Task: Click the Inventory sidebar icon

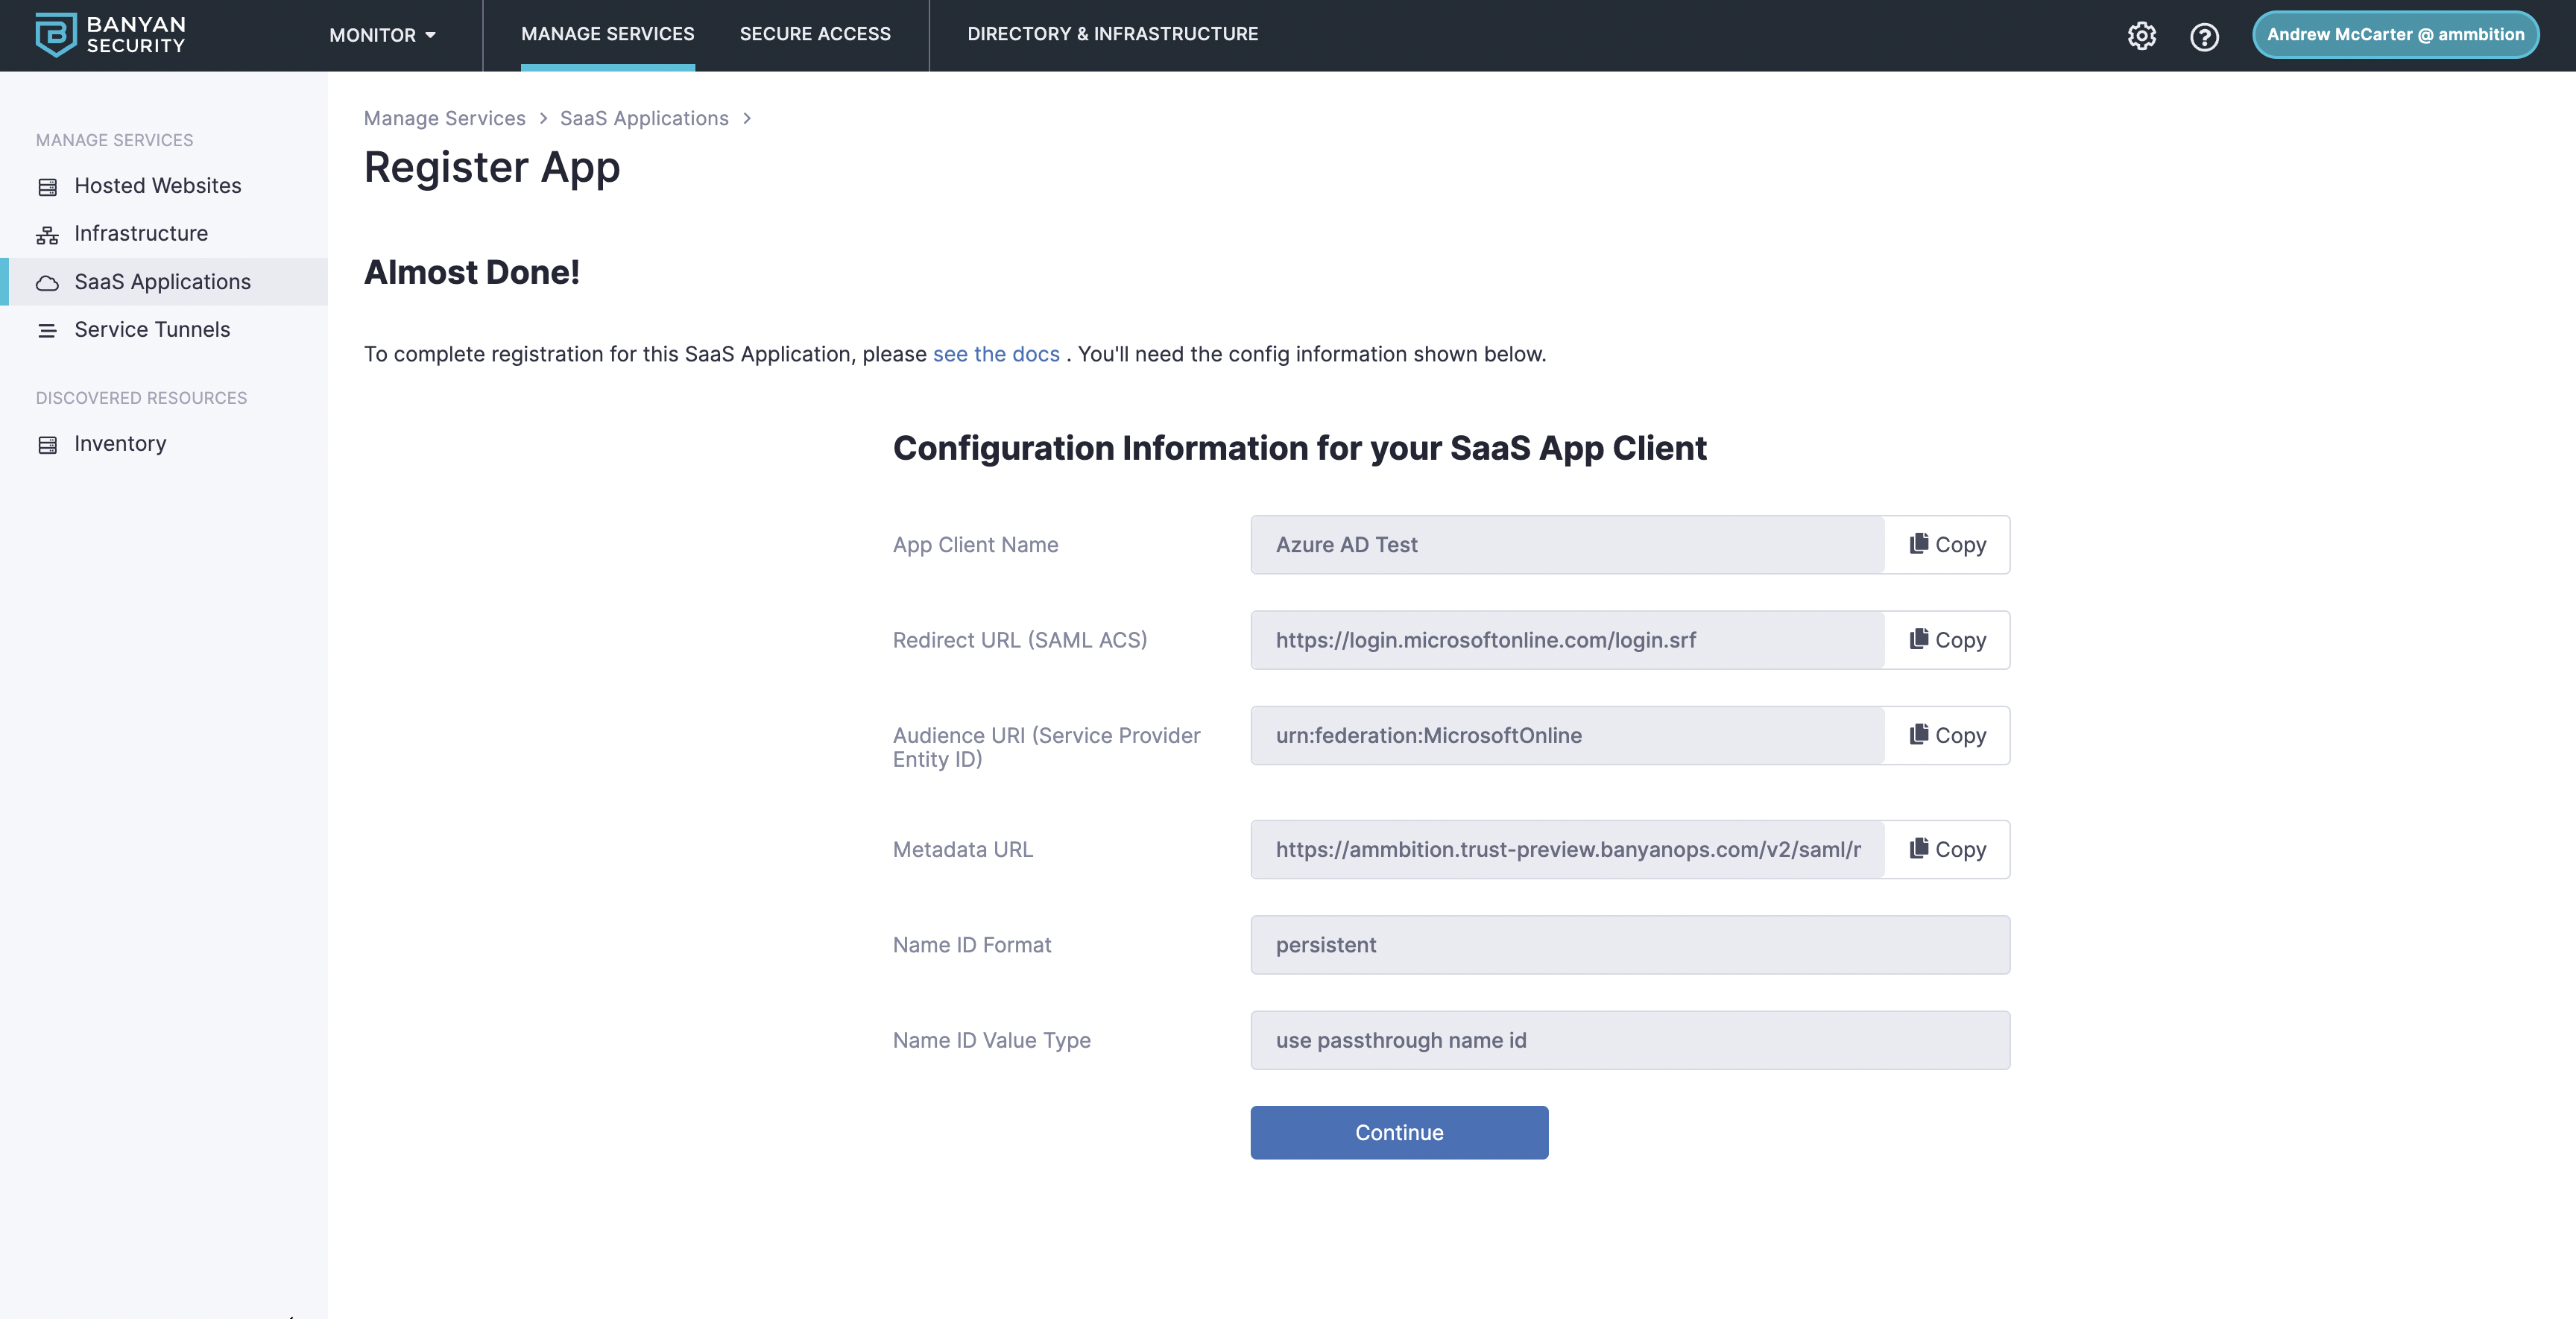Action: tap(47, 445)
